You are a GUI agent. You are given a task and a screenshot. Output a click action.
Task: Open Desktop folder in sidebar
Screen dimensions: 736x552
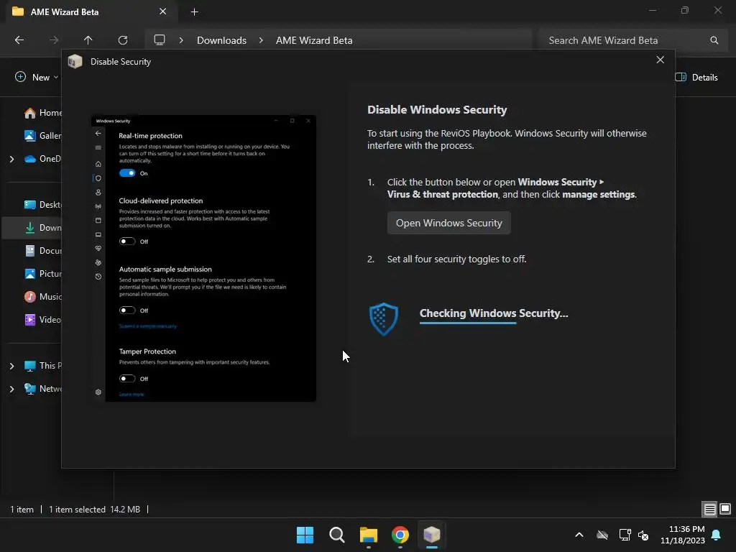tap(42, 205)
